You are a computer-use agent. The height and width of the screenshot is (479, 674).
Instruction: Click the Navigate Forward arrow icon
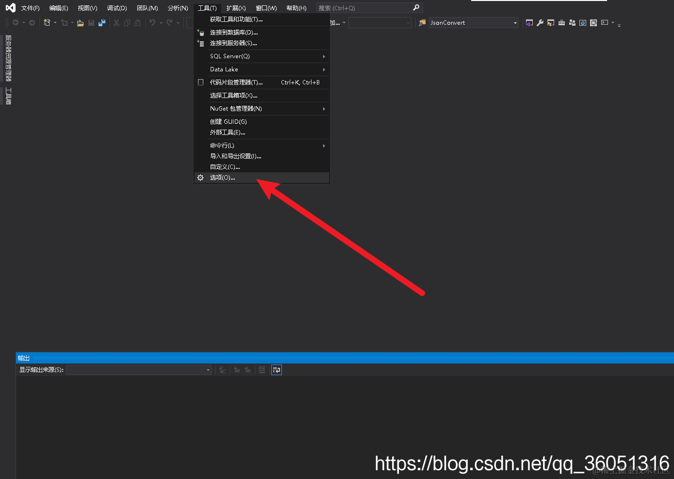point(32,23)
